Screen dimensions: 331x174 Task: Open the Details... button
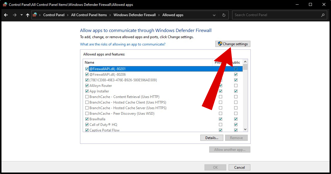(x=212, y=138)
